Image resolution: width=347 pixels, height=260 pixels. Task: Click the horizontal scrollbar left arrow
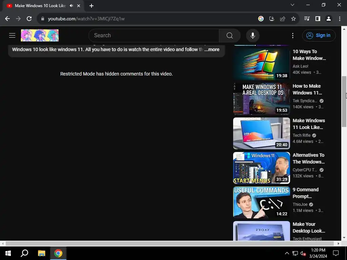(2, 243)
